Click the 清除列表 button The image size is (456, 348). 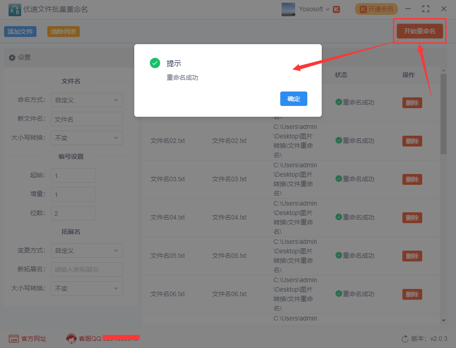[64, 32]
